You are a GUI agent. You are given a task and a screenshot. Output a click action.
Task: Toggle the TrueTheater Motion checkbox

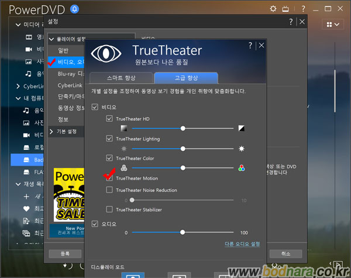coord(109,178)
